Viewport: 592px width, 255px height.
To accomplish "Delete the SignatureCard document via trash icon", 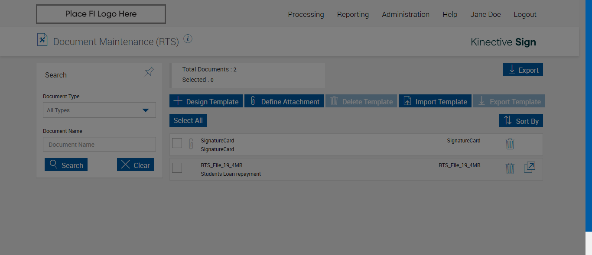I will point(510,144).
